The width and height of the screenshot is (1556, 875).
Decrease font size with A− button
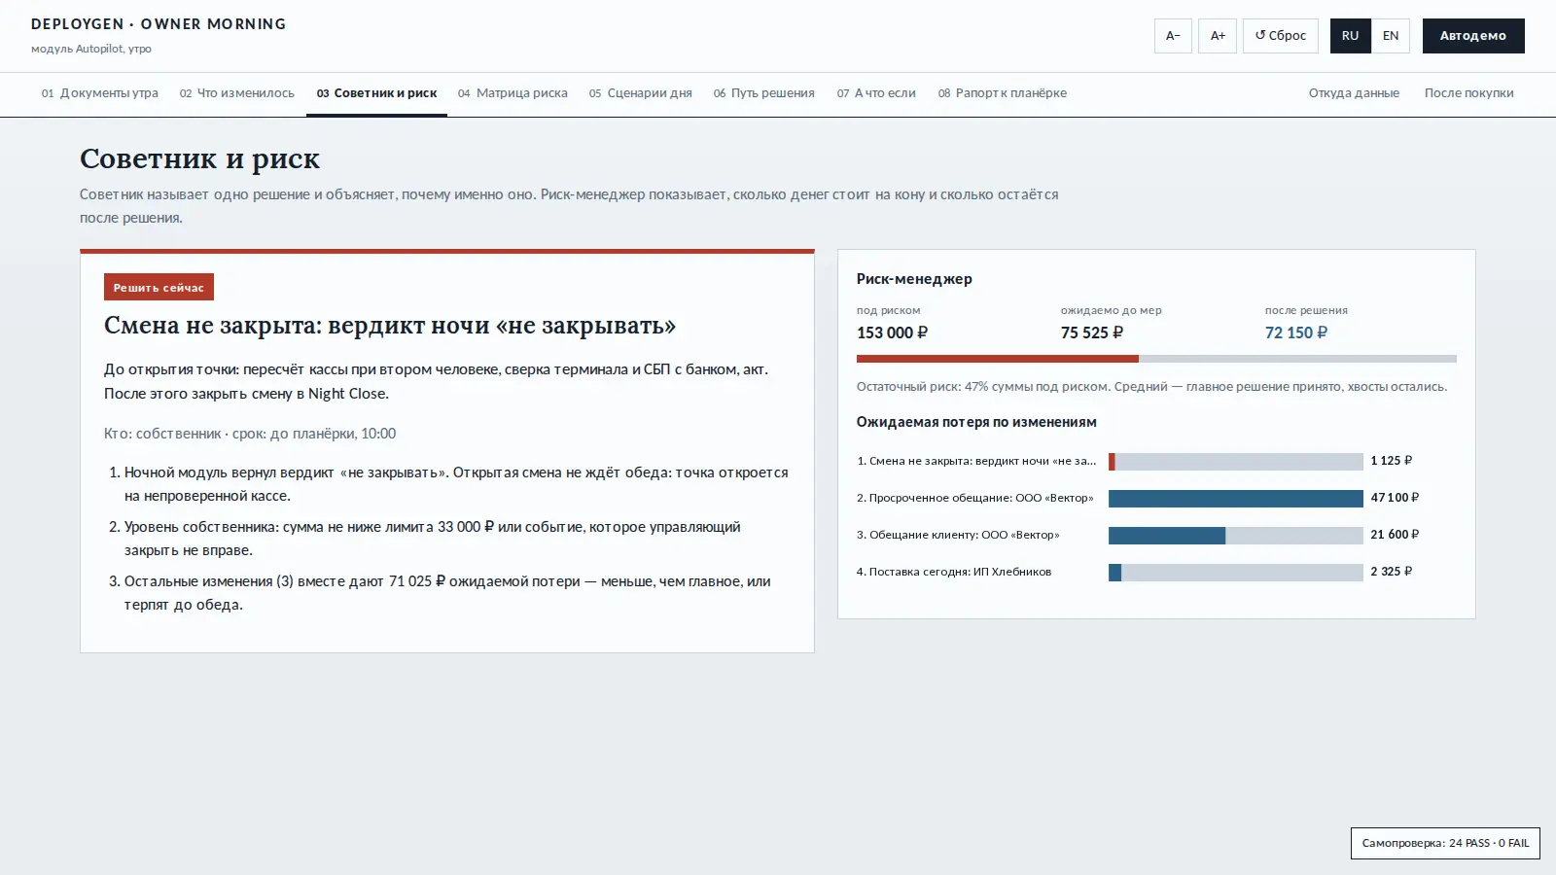coord(1173,36)
